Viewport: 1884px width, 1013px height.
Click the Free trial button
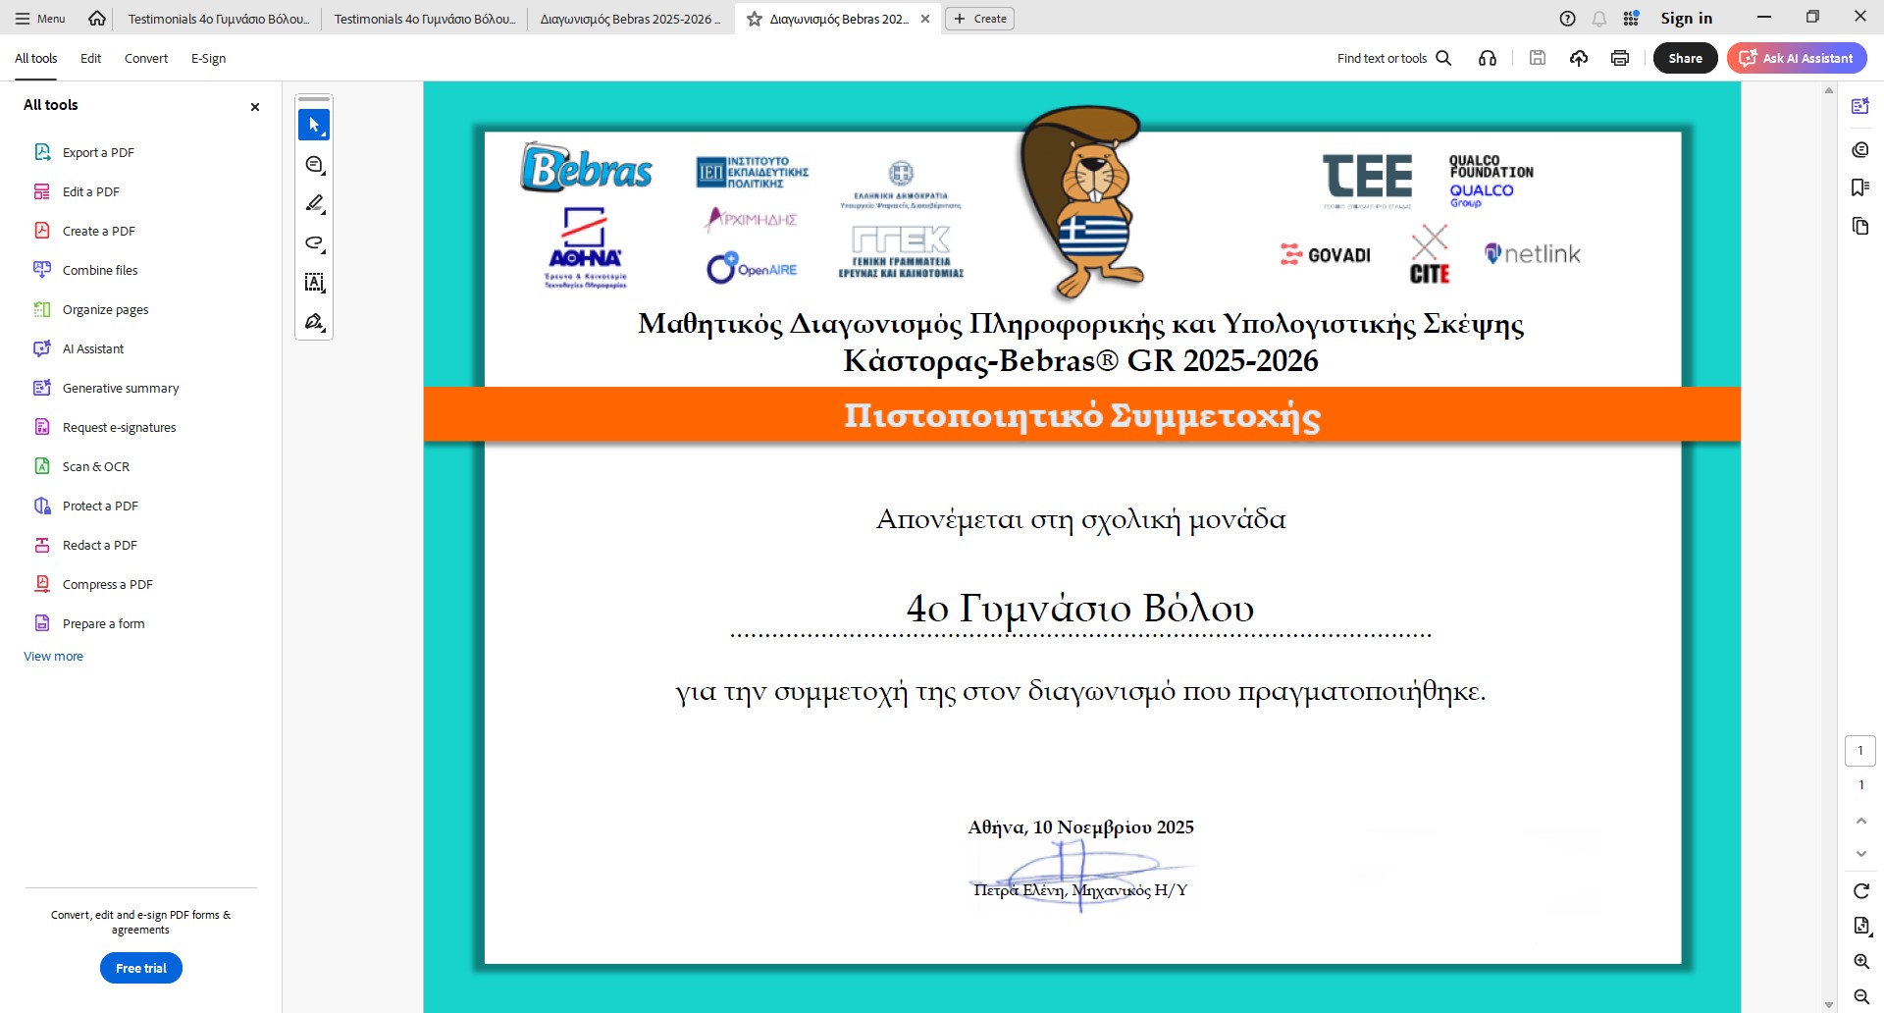click(141, 968)
